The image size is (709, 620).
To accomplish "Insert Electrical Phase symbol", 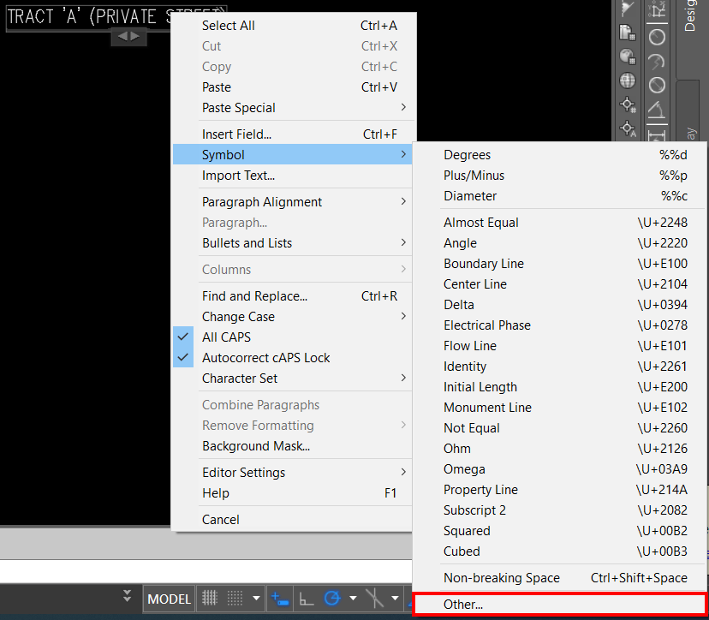I will click(x=560, y=325).
